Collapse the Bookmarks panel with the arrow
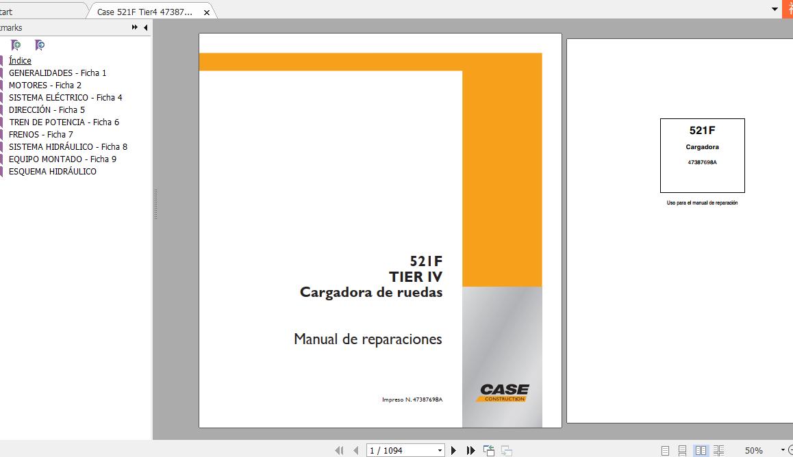The image size is (793, 457). 145,27
